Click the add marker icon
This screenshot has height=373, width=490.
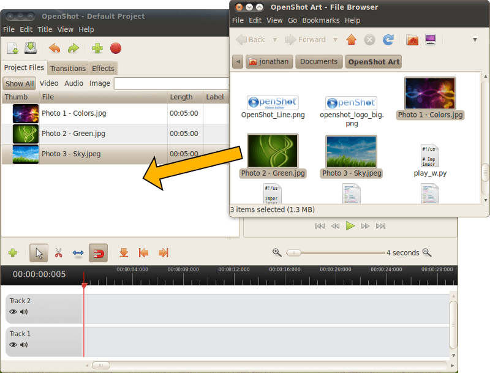124,253
